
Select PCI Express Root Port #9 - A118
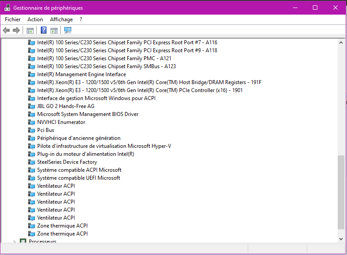coord(127,50)
